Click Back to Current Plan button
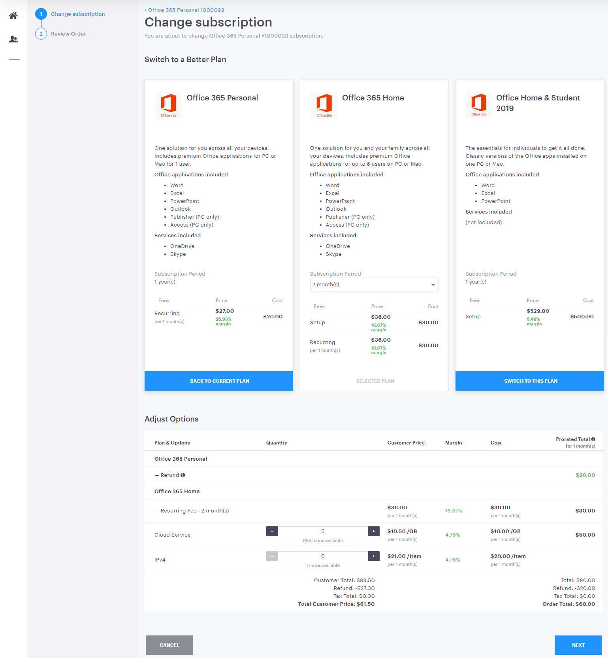Screen dimensions: 608x658 (x=219, y=381)
